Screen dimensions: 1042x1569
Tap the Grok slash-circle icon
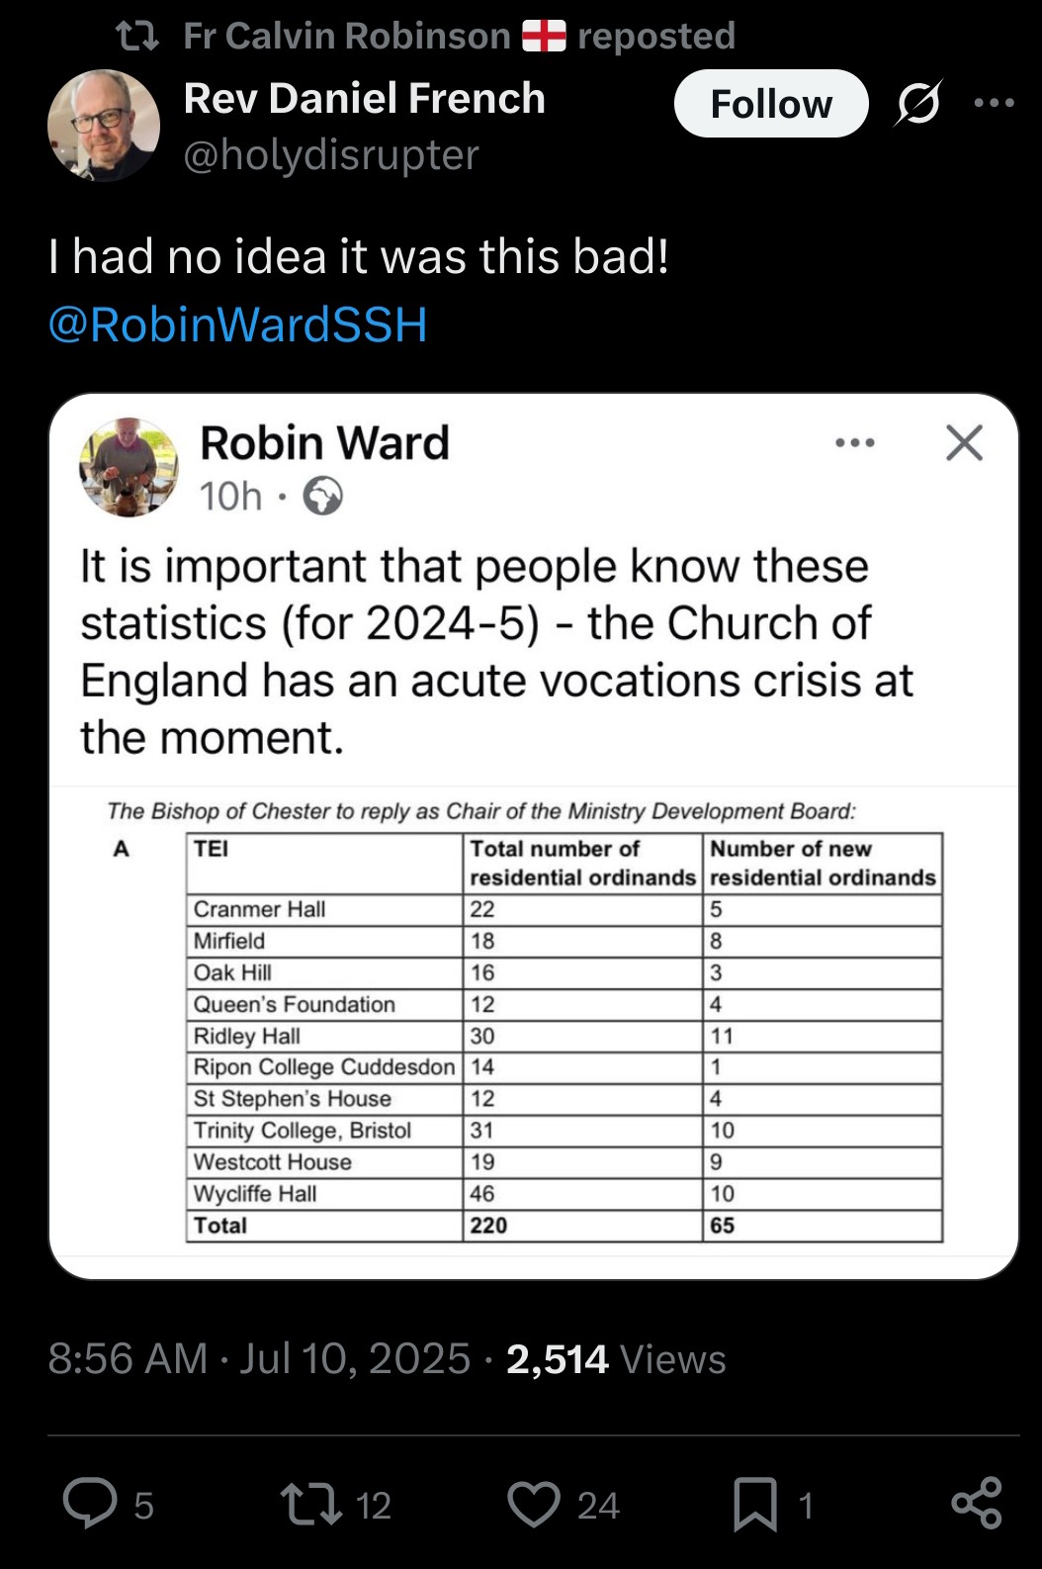917,103
